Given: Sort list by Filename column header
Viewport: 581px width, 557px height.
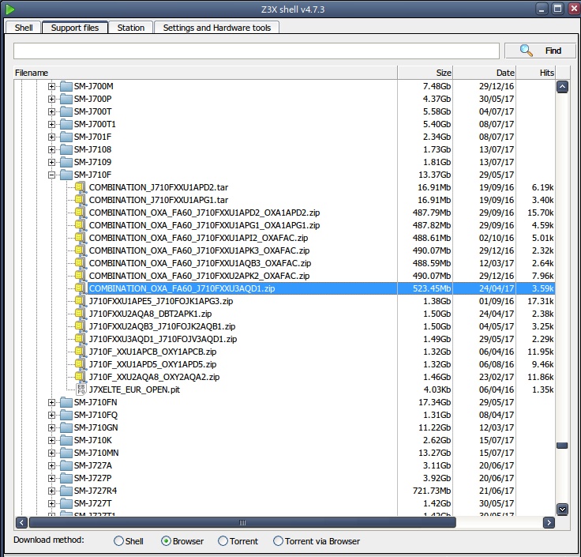Looking at the screenshot, I should point(205,73).
